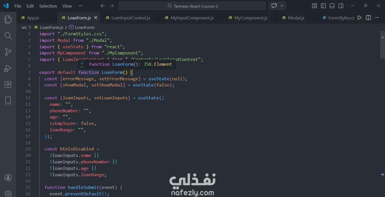Open the Explorer view in activity bar
The image size is (385, 197).
tap(8, 19)
